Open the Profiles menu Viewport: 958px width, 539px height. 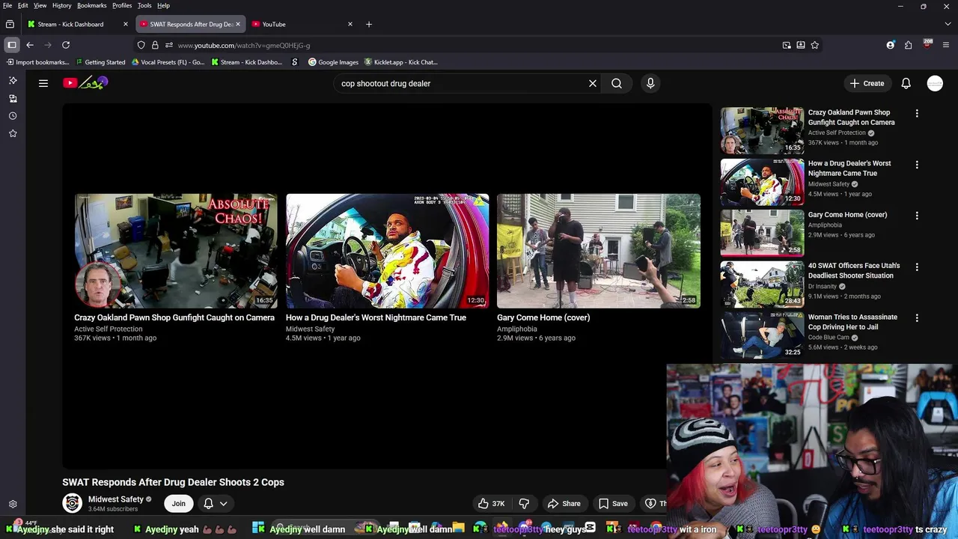pyautogui.click(x=122, y=5)
